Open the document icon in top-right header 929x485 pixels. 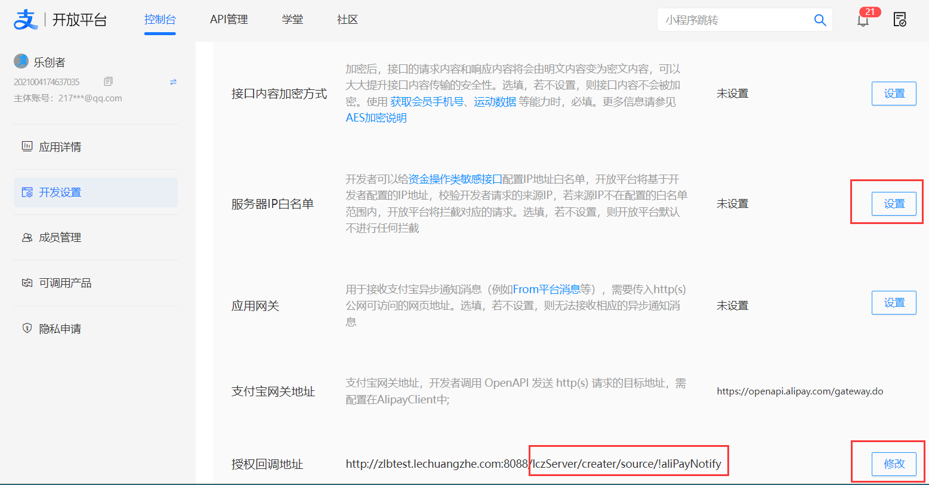899,20
